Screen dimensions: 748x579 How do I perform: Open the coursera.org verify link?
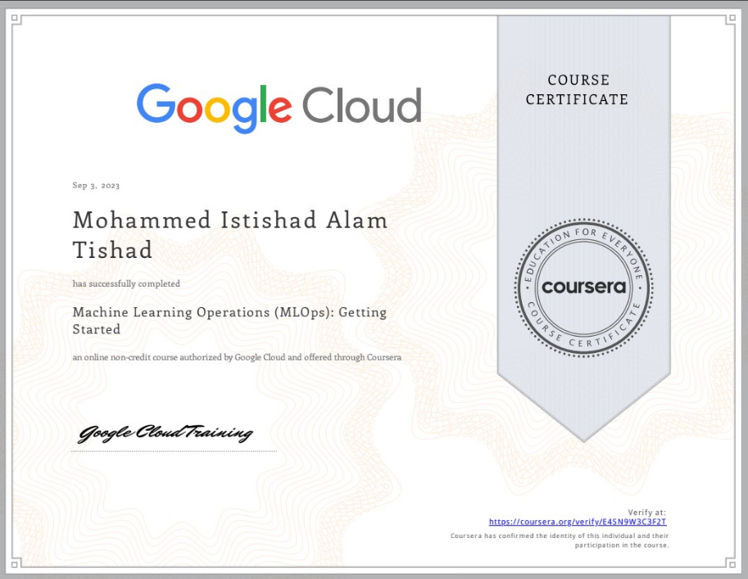[578, 522]
